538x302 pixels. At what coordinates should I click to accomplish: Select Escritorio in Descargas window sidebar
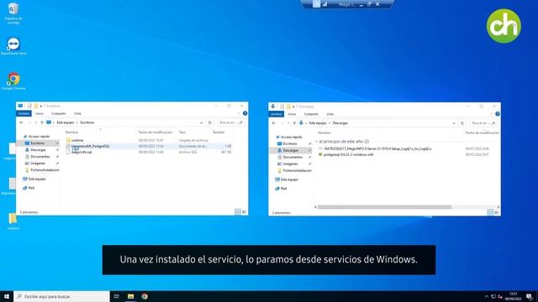pyautogui.click(x=290, y=143)
